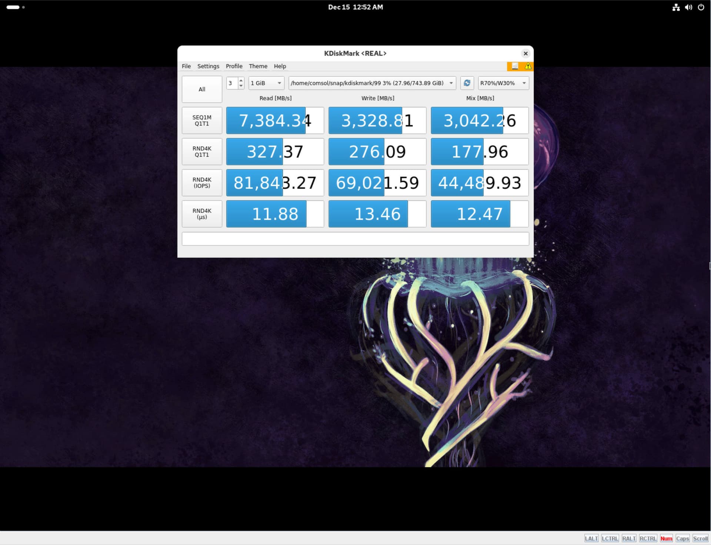Expand the R70%/W30% mix ratio dropdown
Image resolution: width=711 pixels, height=545 pixels.
(503, 83)
